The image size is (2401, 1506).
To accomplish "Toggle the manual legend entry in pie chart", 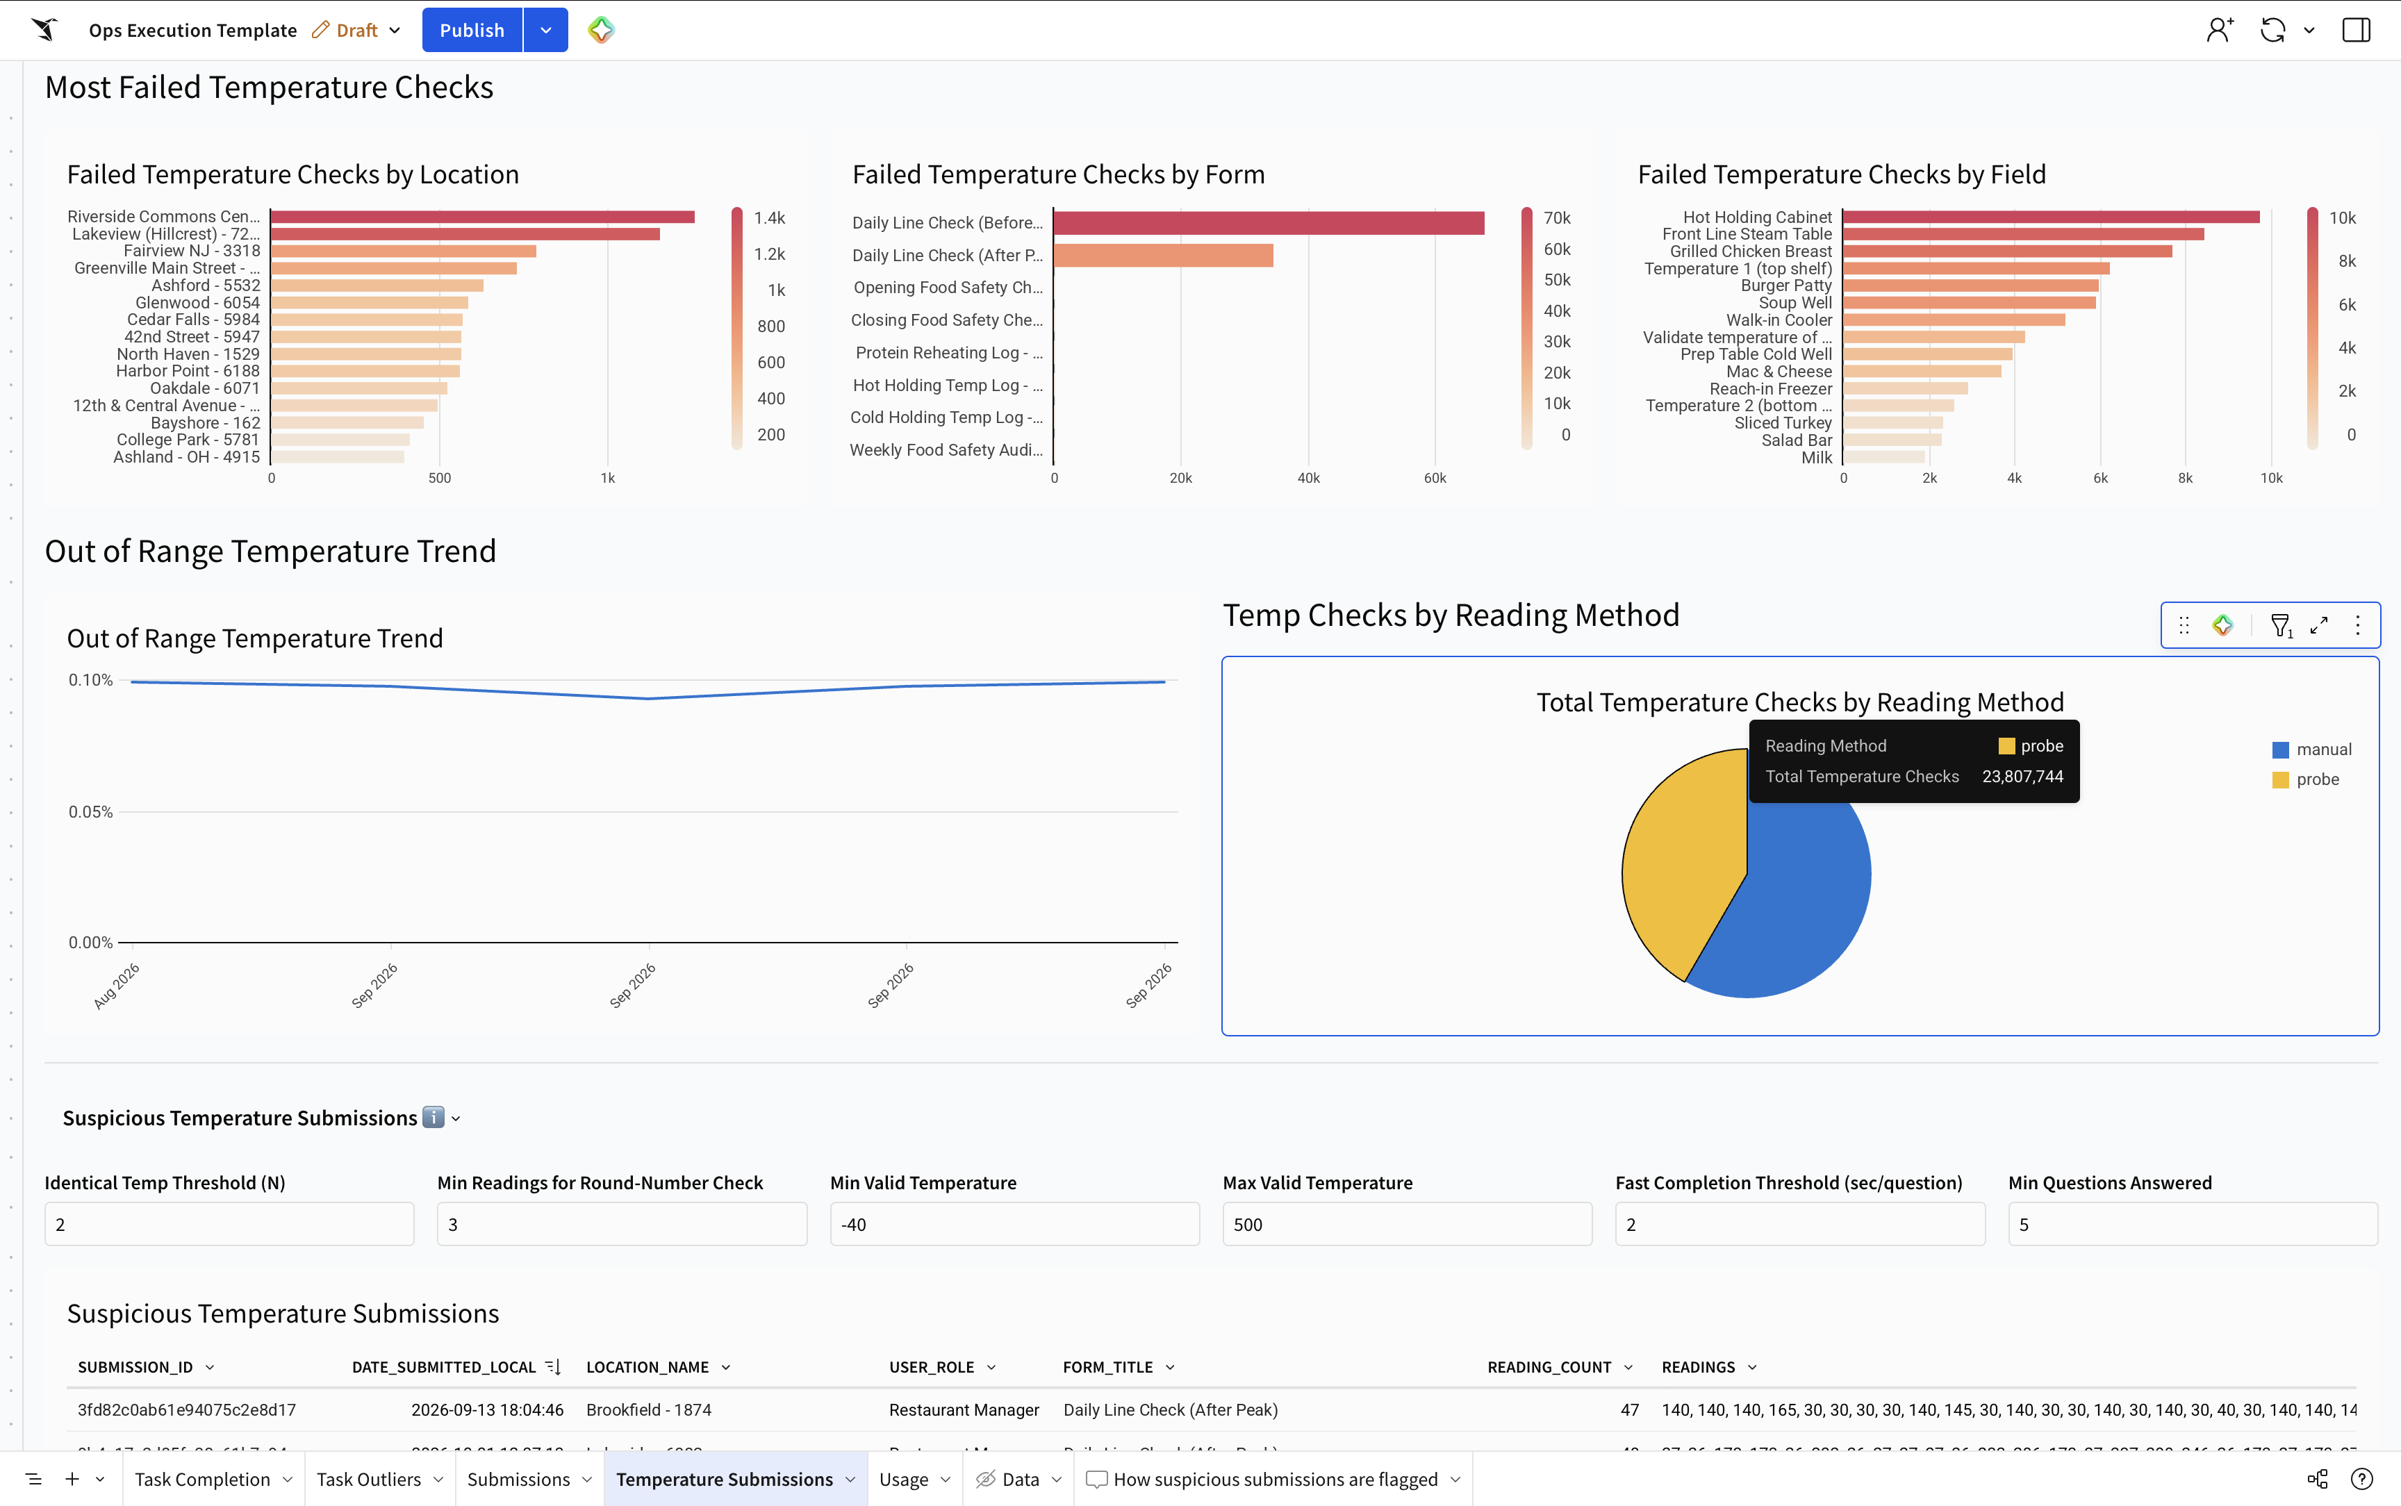I will (2311, 749).
